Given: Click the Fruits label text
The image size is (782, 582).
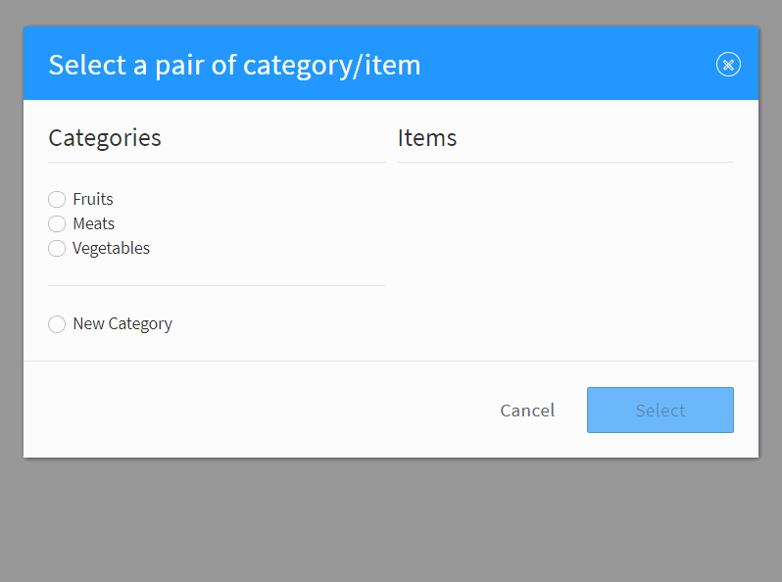Looking at the screenshot, I should tap(93, 199).
